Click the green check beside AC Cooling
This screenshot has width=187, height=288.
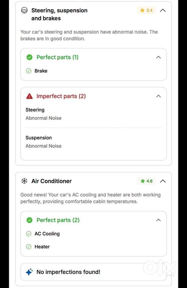pyautogui.click(x=29, y=234)
